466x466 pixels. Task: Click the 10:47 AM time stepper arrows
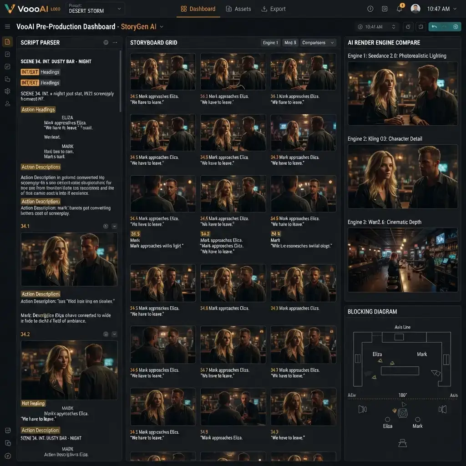tap(394, 27)
